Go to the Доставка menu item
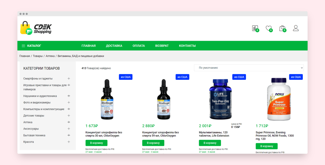The width and height of the screenshot is (325, 165). click(114, 46)
